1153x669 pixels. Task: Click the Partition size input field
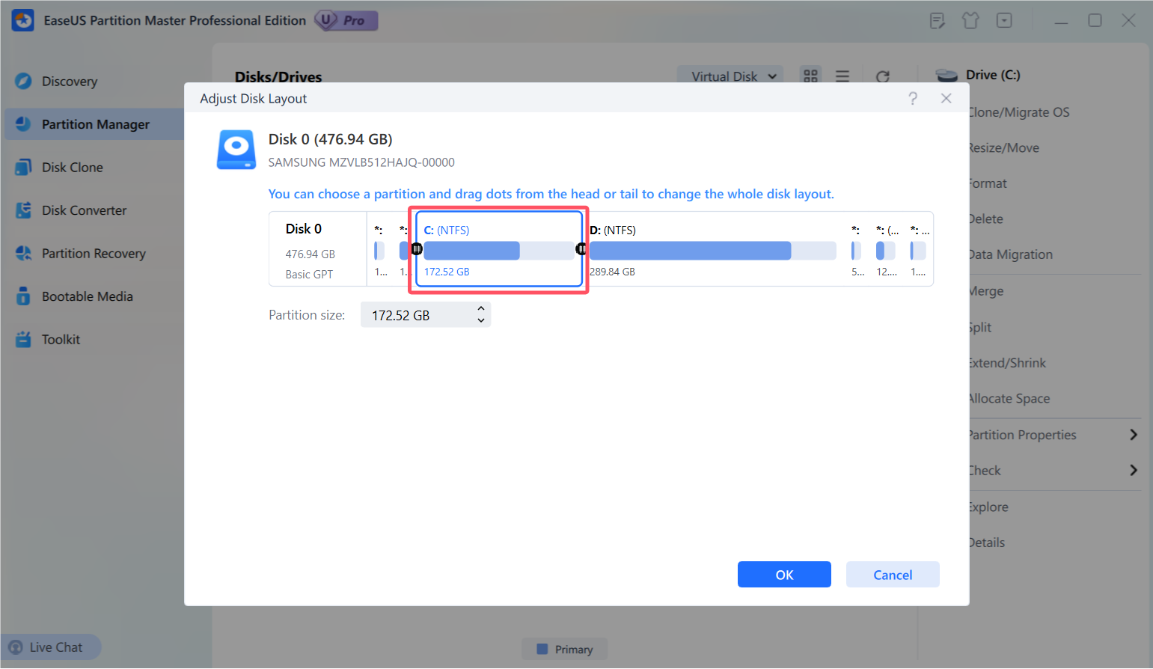click(x=425, y=315)
